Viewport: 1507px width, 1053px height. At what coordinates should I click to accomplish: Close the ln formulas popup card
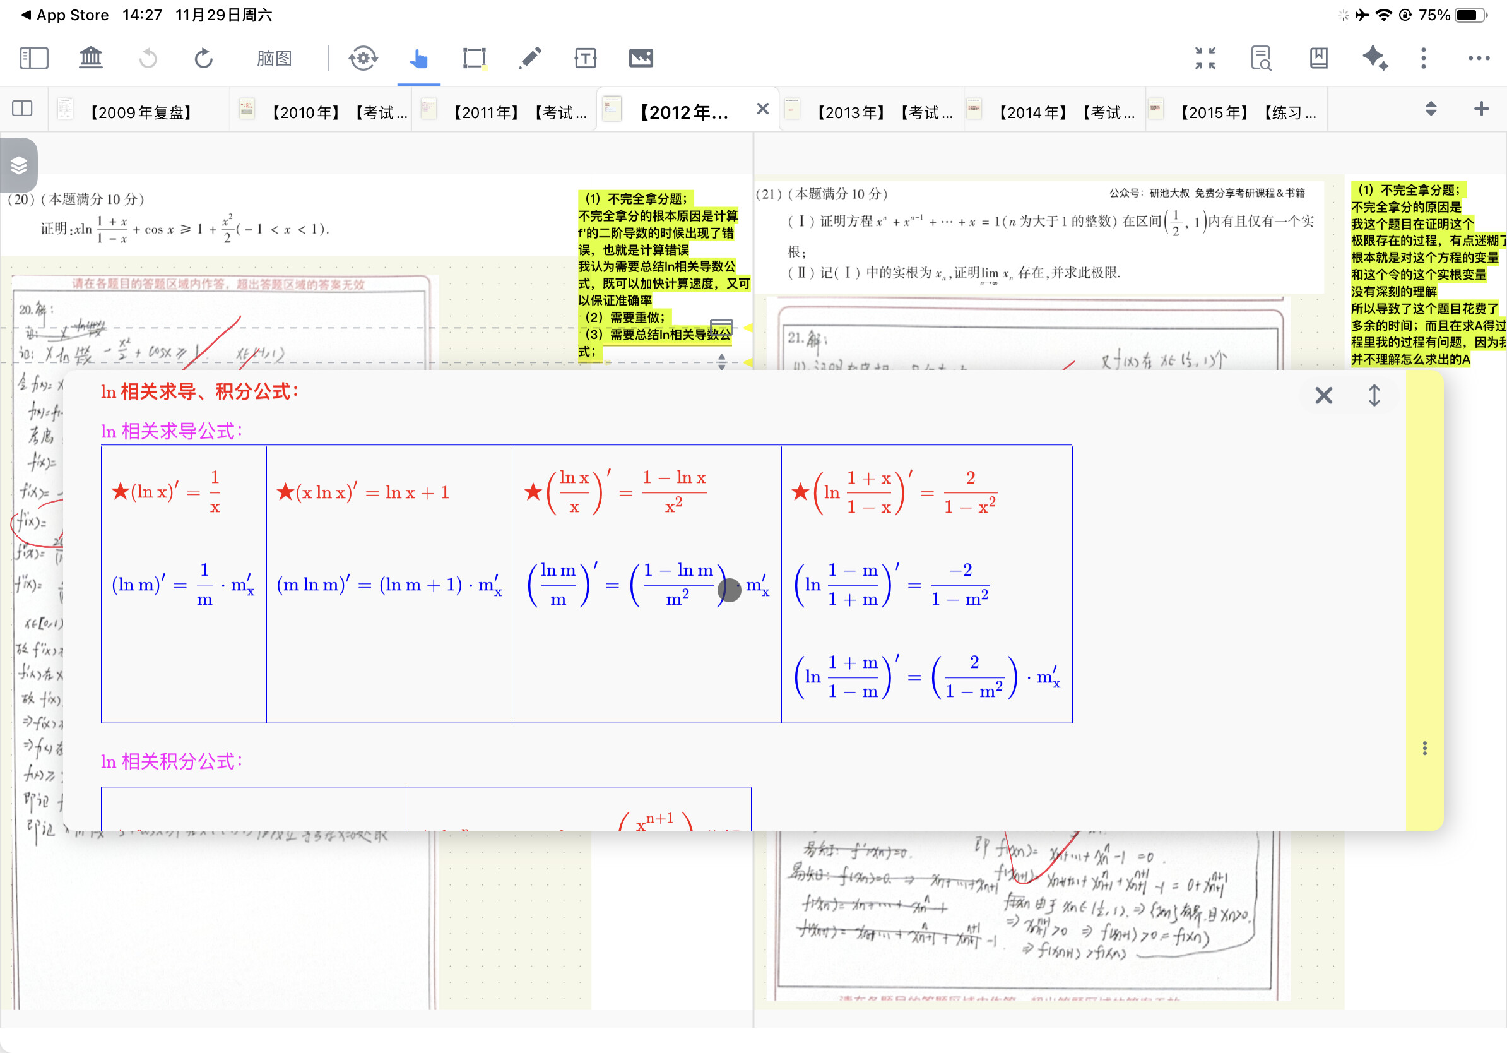pos(1323,395)
